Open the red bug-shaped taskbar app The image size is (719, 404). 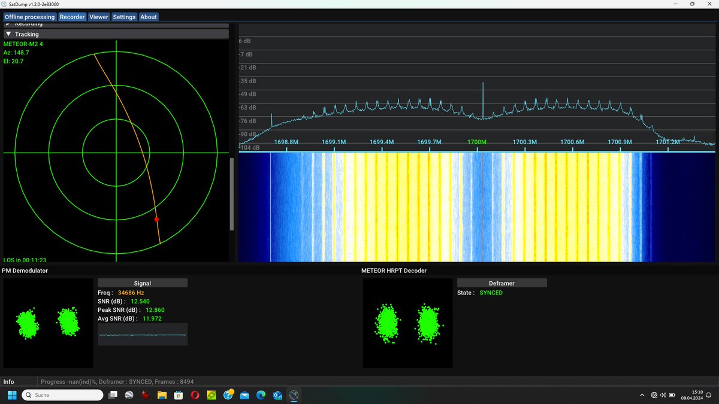click(x=145, y=395)
